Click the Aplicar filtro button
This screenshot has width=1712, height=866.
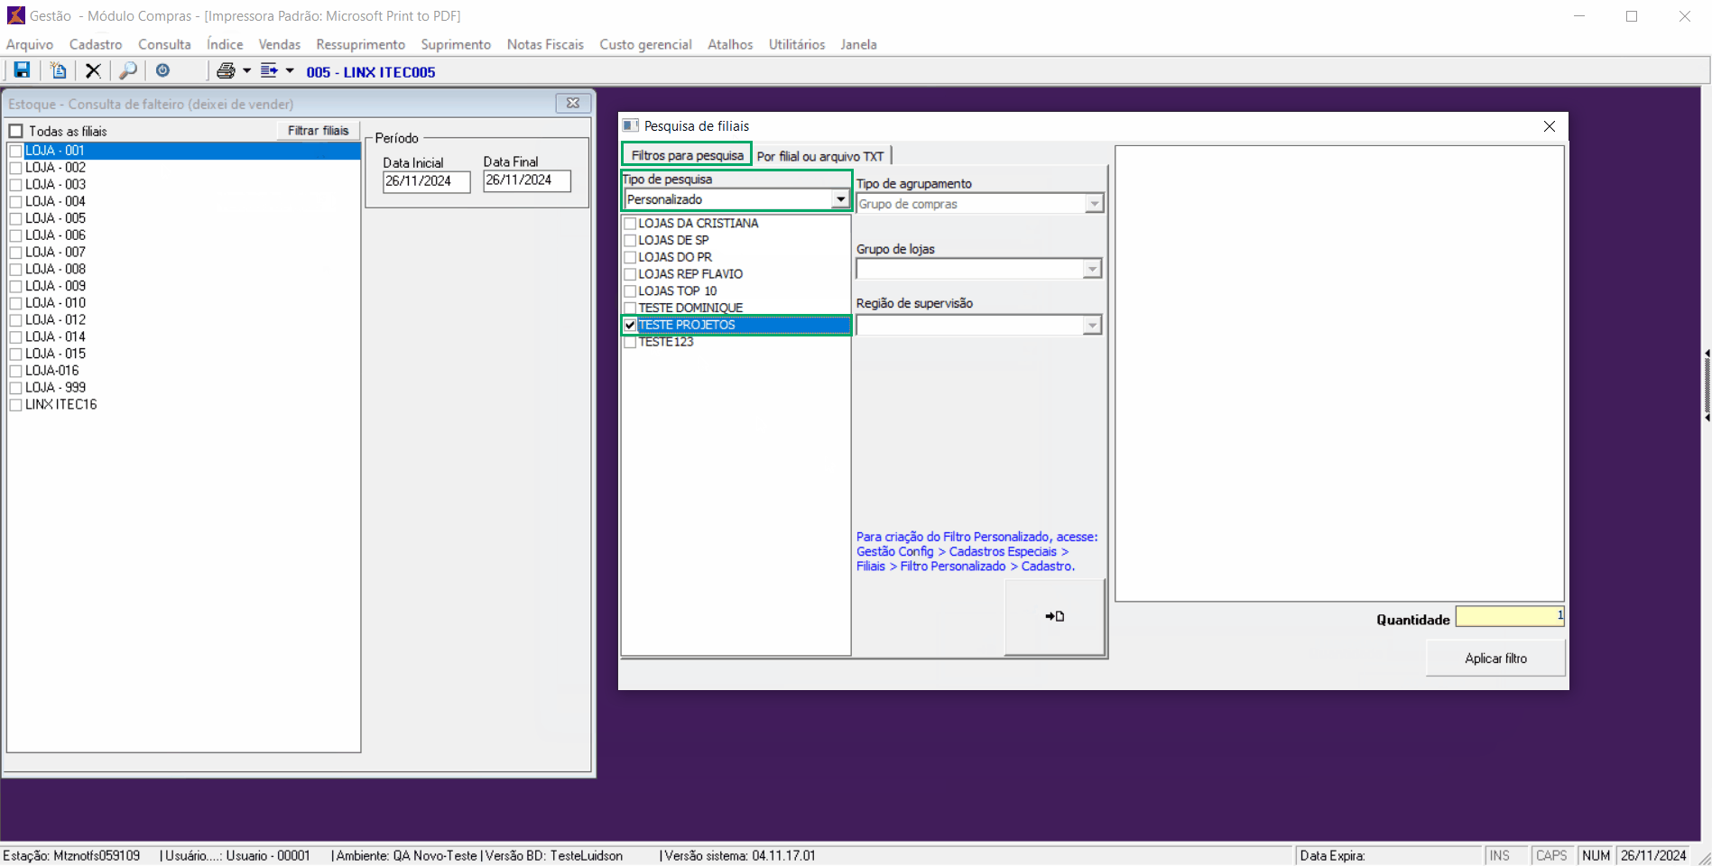pyautogui.click(x=1495, y=659)
